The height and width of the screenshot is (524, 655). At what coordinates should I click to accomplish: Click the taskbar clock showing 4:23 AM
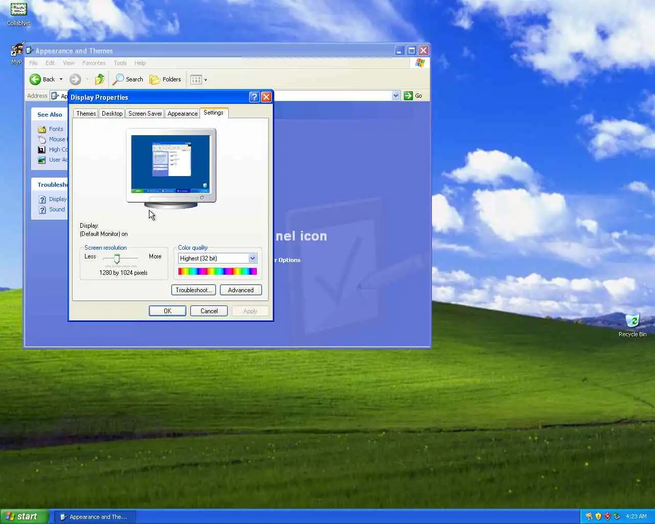click(636, 516)
